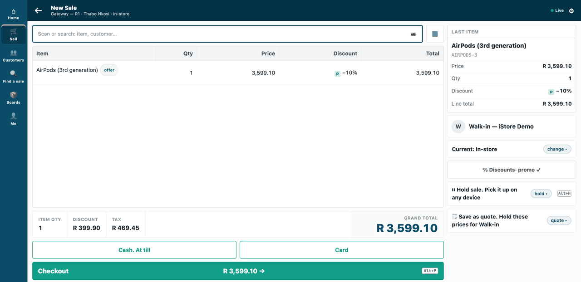This screenshot has width=581, height=282.
Task: Expand the hold sale option
Action: click(541, 194)
